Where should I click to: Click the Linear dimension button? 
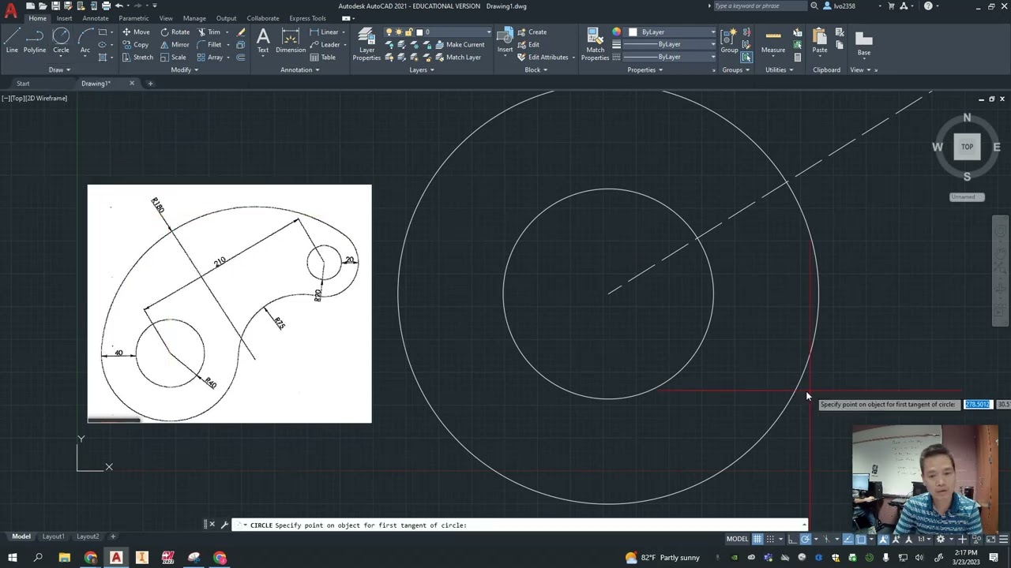[325, 32]
